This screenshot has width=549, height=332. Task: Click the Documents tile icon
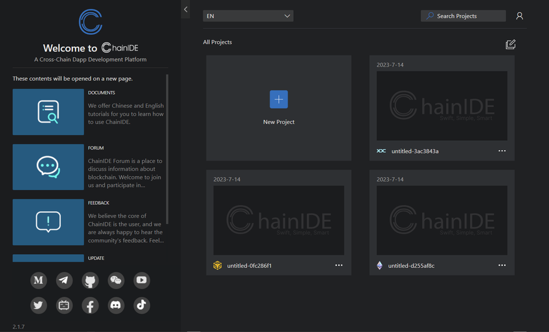pyautogui.click(x=48, y=112)
